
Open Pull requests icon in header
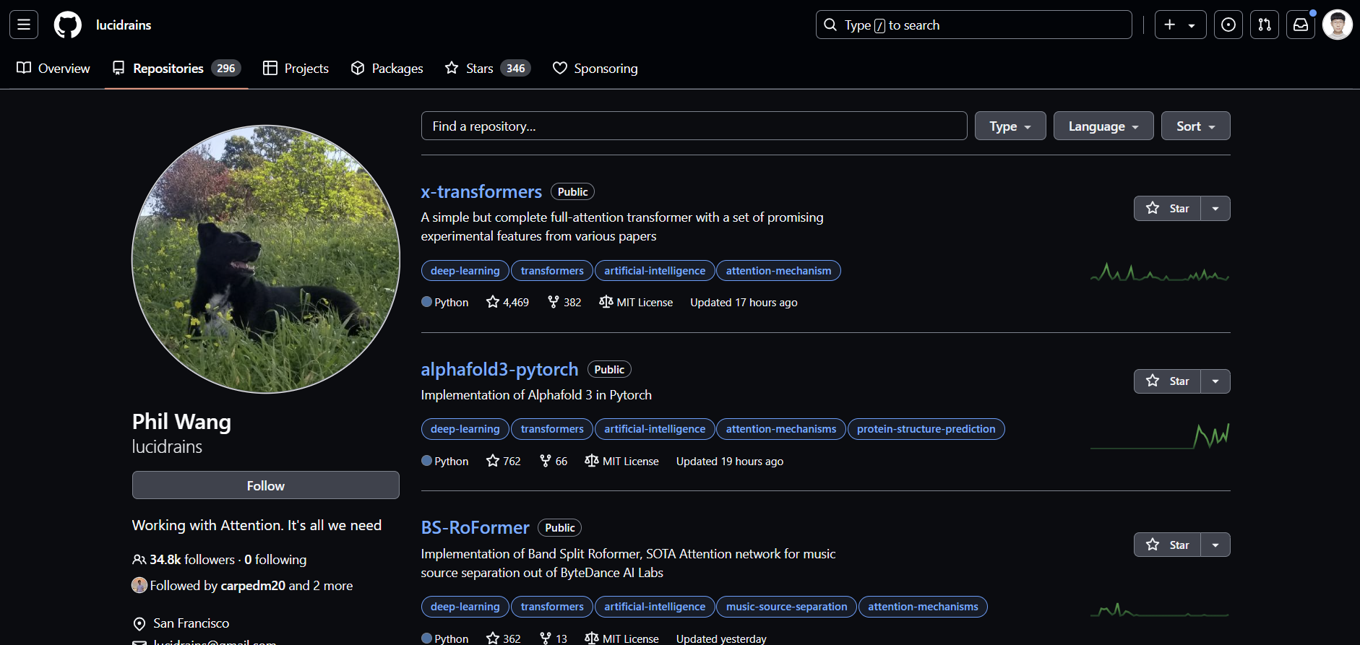point(1265,25)
